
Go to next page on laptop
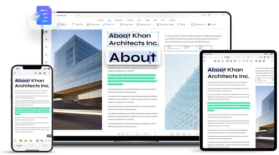coord(150,134)
